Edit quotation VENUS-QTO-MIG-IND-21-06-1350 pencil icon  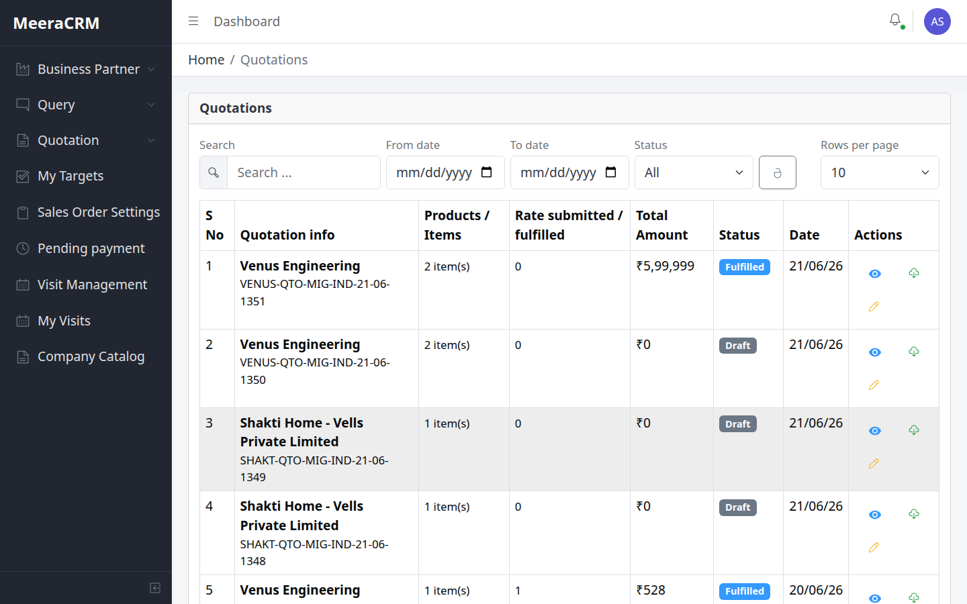(x=874, y=385)
